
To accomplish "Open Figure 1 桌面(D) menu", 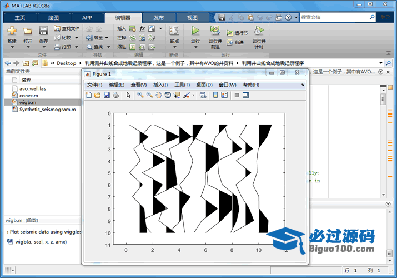I will [204, 85].
